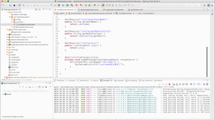Click the ConfigController breadcrumb segment
The image size is (215, 120).
125,13
